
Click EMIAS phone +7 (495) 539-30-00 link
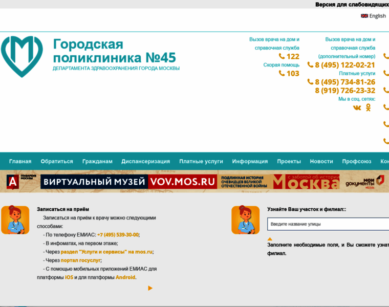[118, 234]
